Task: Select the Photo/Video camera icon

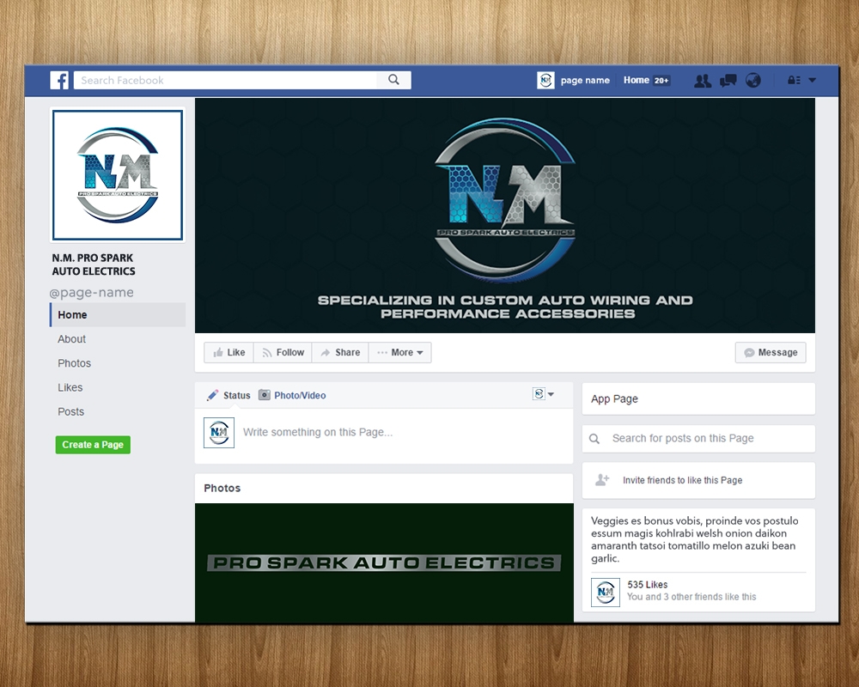Action: 265,395
